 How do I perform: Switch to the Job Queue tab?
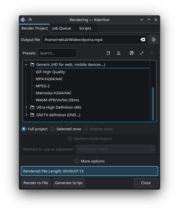pos(62,28)
